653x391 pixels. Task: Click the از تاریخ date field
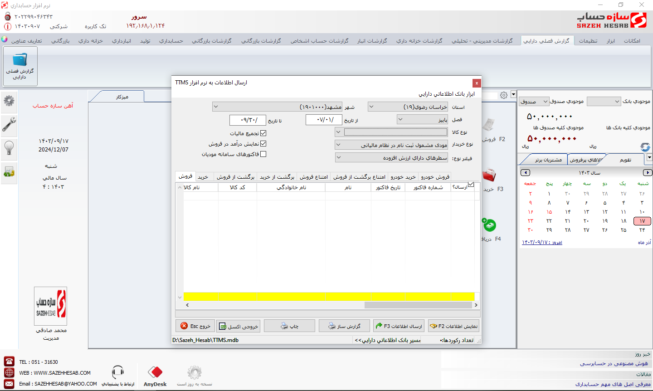(324, 120)
